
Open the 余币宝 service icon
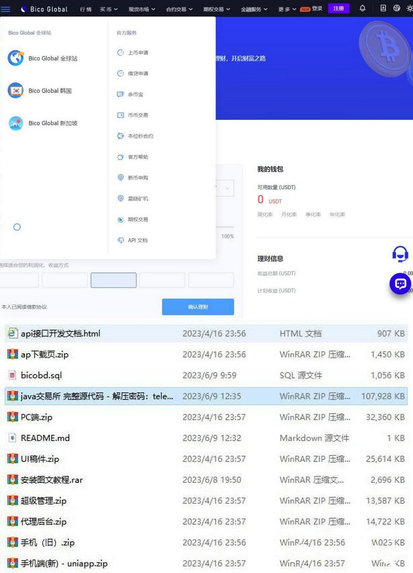point(119,94)
